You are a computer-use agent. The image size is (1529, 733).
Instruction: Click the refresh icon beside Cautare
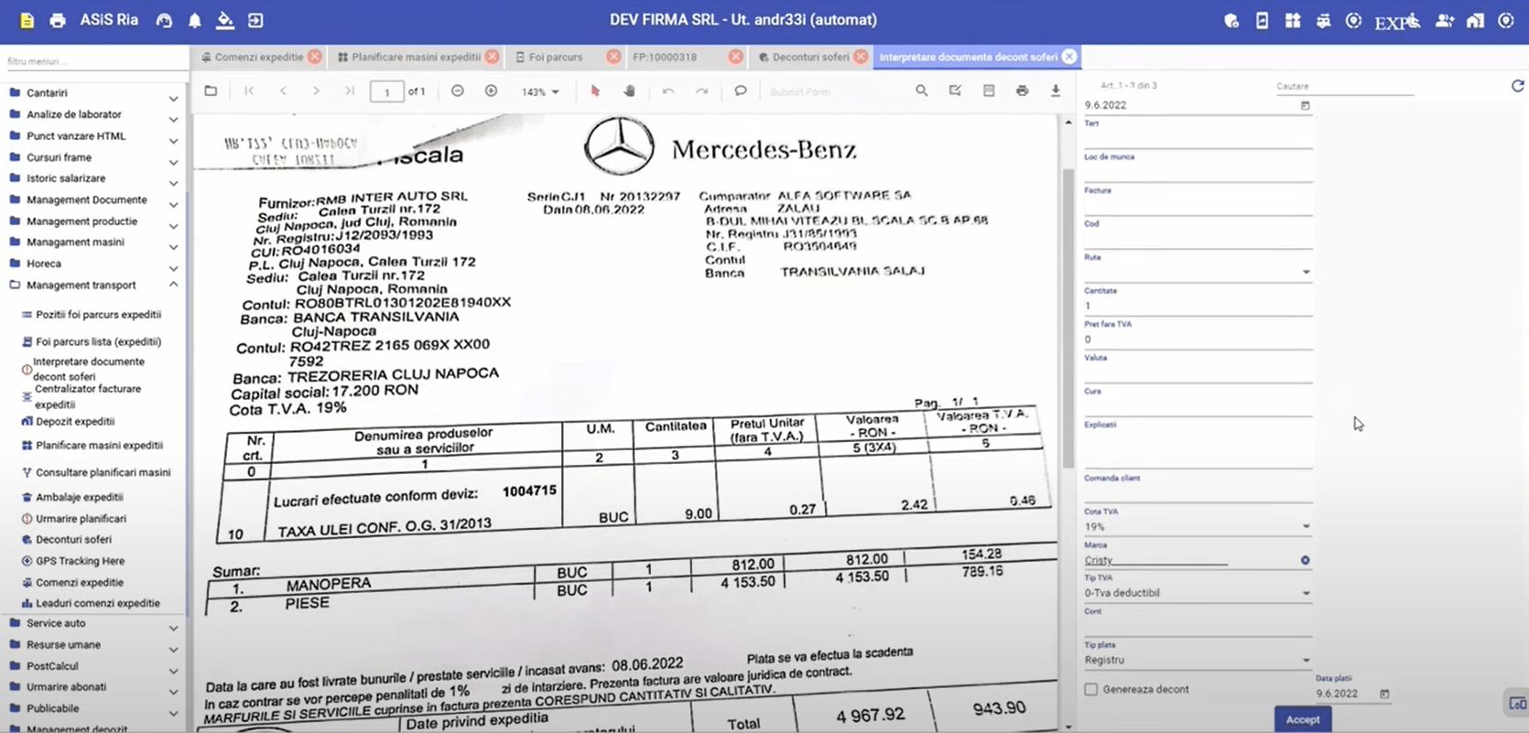point(1517,86)
